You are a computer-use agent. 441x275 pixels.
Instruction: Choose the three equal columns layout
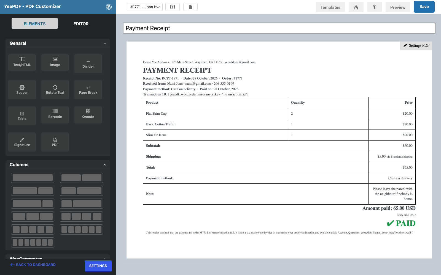(33, 216)
